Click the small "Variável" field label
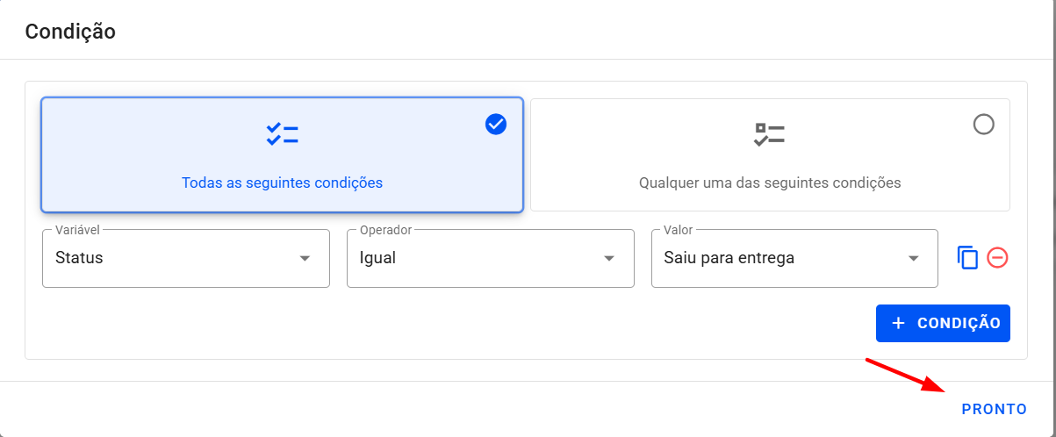 [77, 230]
